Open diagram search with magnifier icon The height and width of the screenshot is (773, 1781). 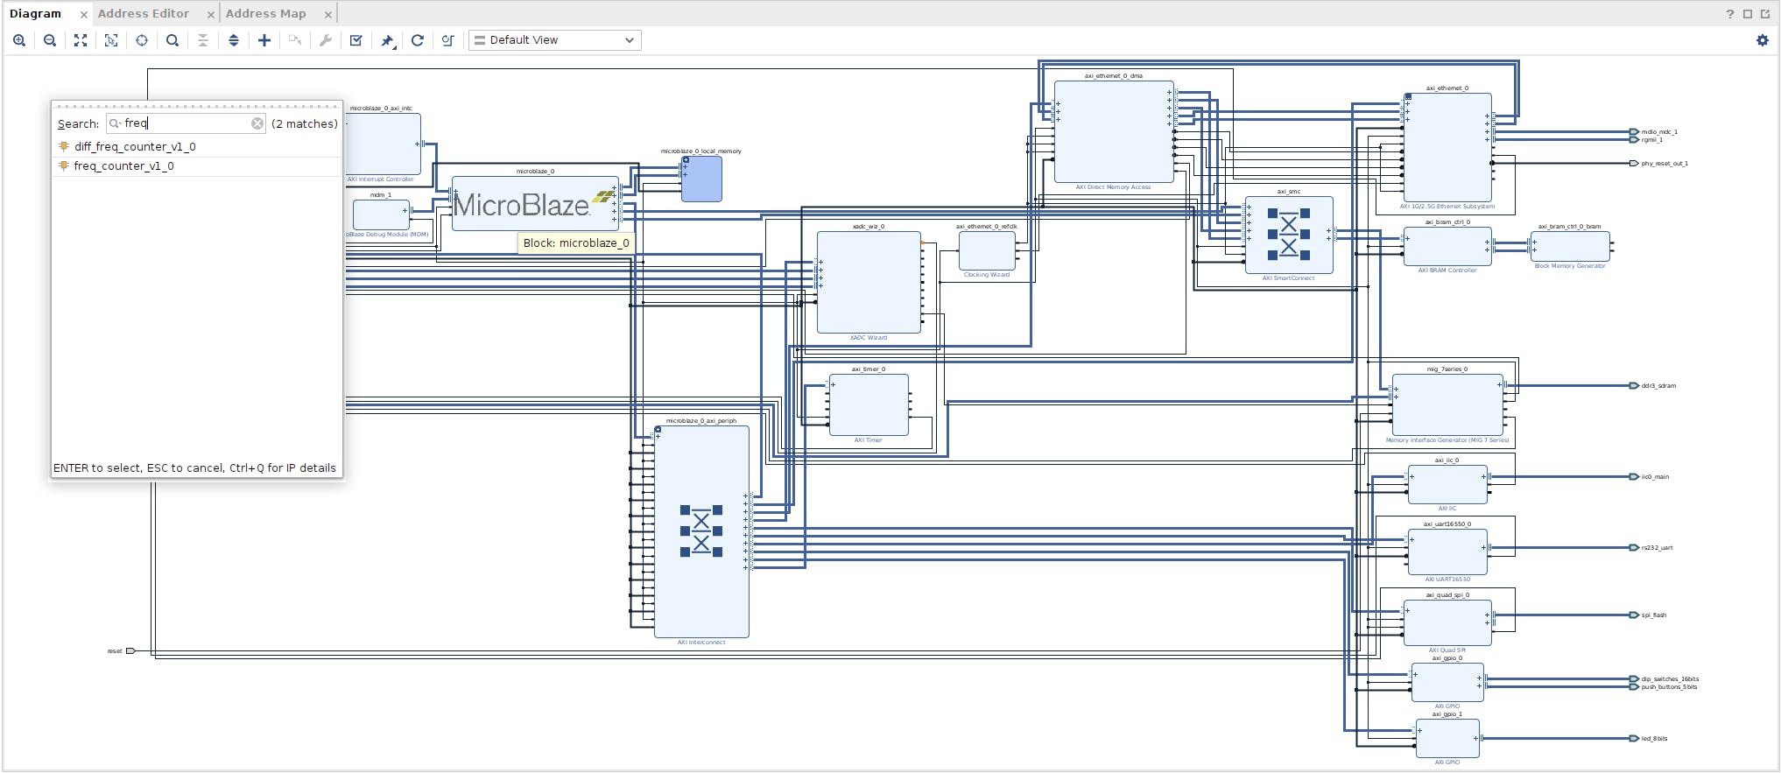pyautogui.click(x=172, y=40)
